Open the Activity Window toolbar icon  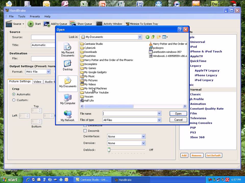pos(99,24)
